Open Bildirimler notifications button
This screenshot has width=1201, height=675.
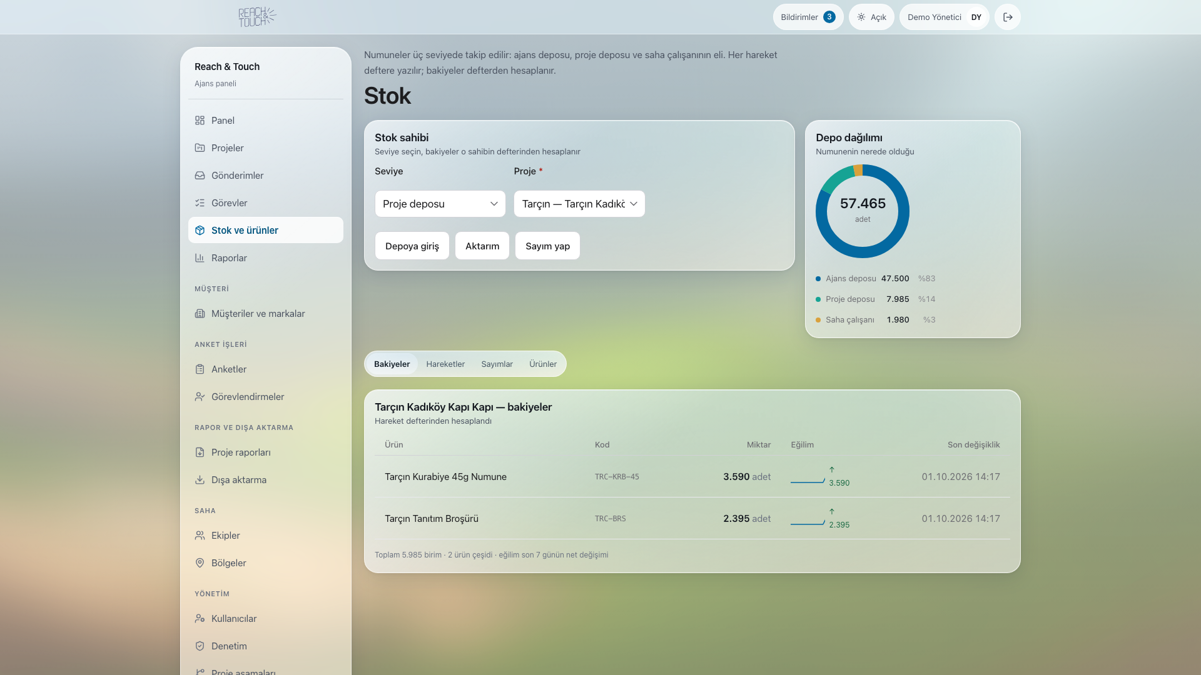tap(808, 17)
